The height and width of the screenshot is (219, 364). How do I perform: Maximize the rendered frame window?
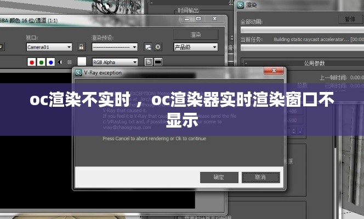[198, 19]
